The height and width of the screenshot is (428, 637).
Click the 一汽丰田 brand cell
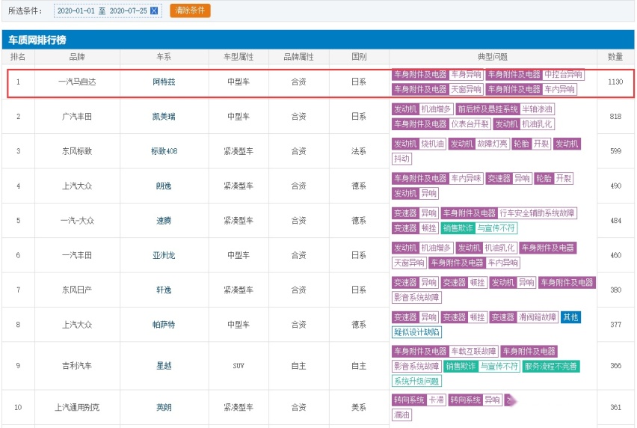[77, 255]
